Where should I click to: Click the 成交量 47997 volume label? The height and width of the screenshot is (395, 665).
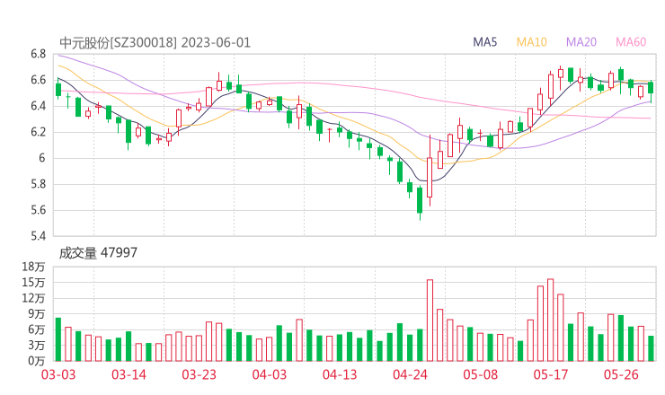point(98,253)
